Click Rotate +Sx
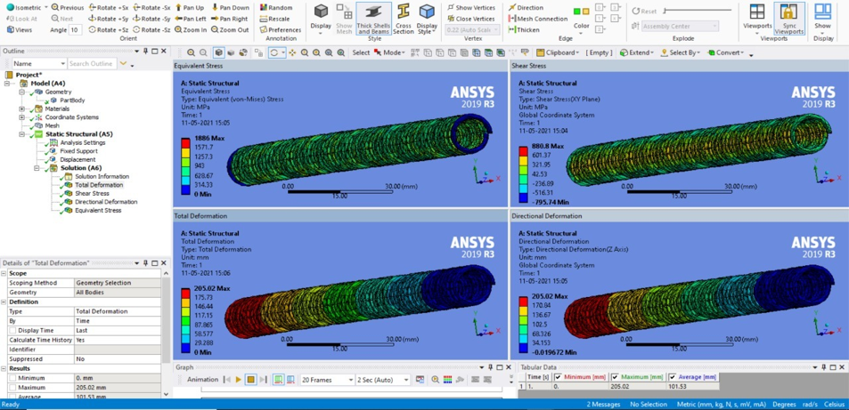Image resolution: width=849 pixels, height=410 pixels. 109,8
